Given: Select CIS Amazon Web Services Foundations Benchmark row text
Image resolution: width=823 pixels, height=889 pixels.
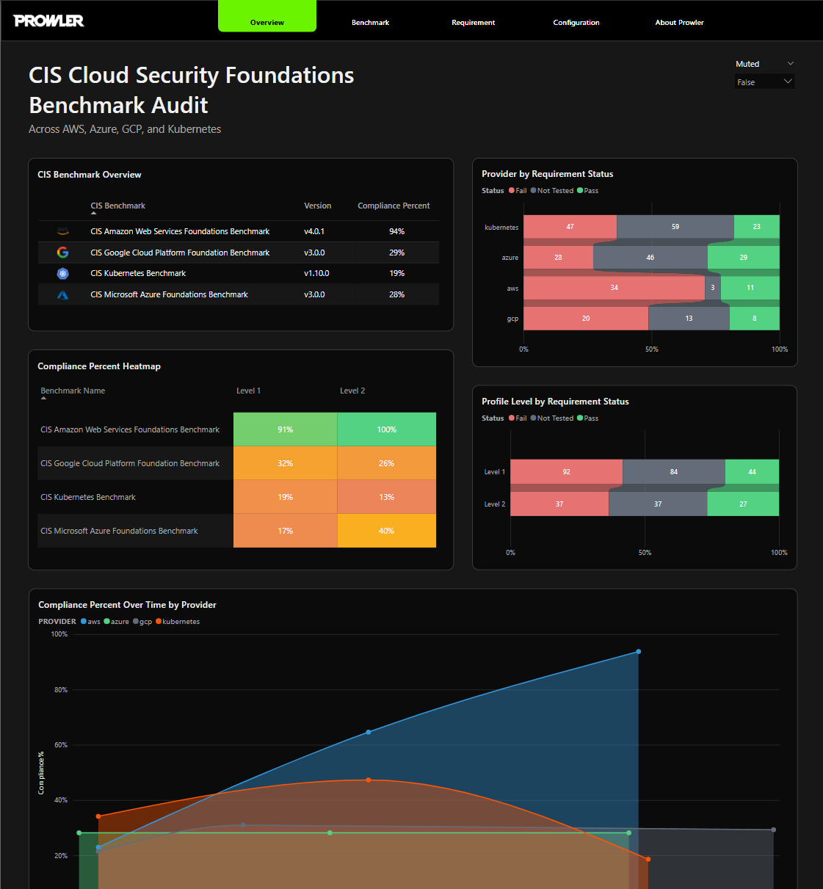Looking at the screenshot, I should point(180,231).
